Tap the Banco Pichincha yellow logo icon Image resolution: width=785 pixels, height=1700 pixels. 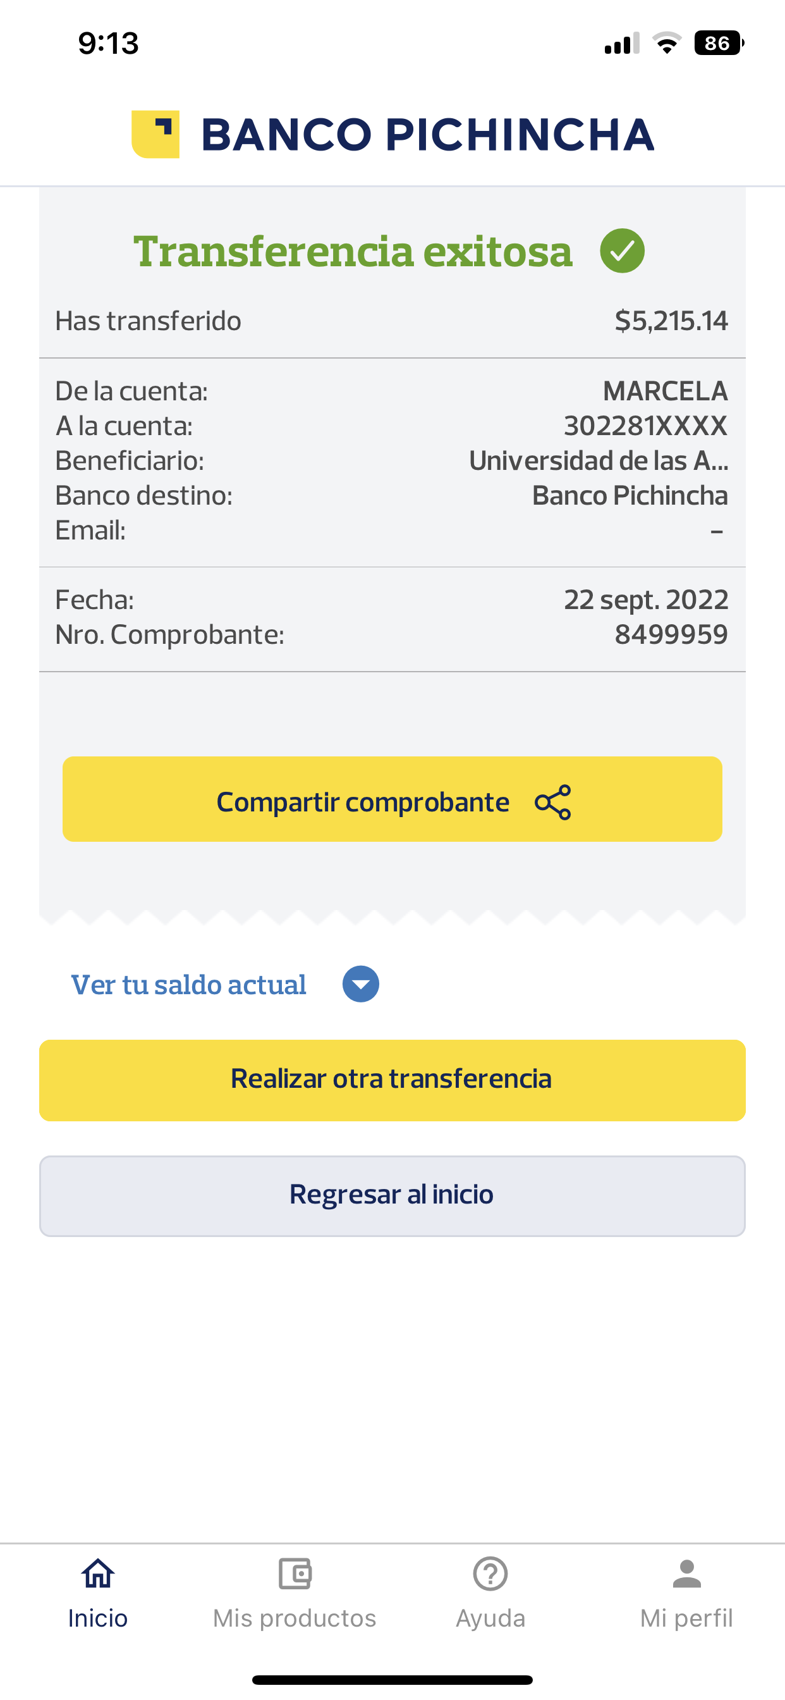[x=155, y=134]
